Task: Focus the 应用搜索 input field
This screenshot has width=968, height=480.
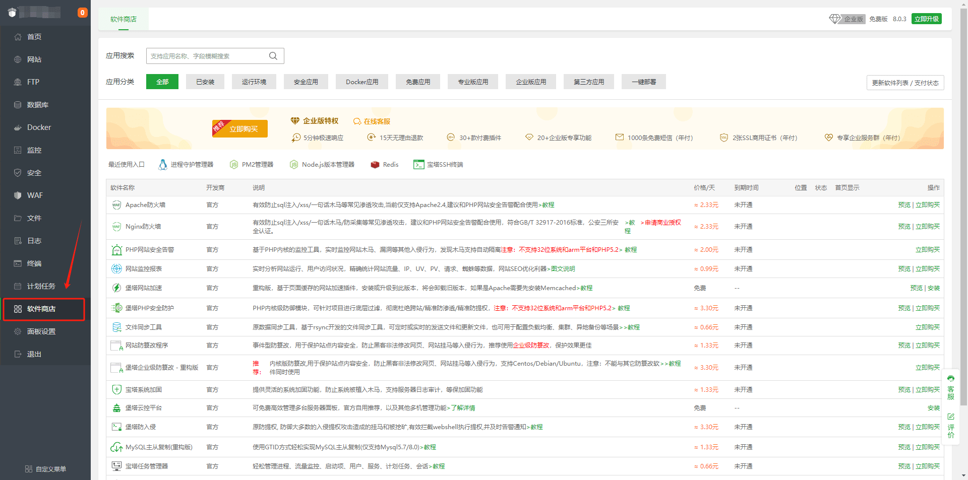Action: (207, 56)
